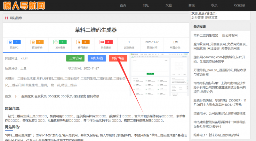Open 白云博客网 in recent posts
Viewport: 256px width, 141px height.
tap(230, 35)
